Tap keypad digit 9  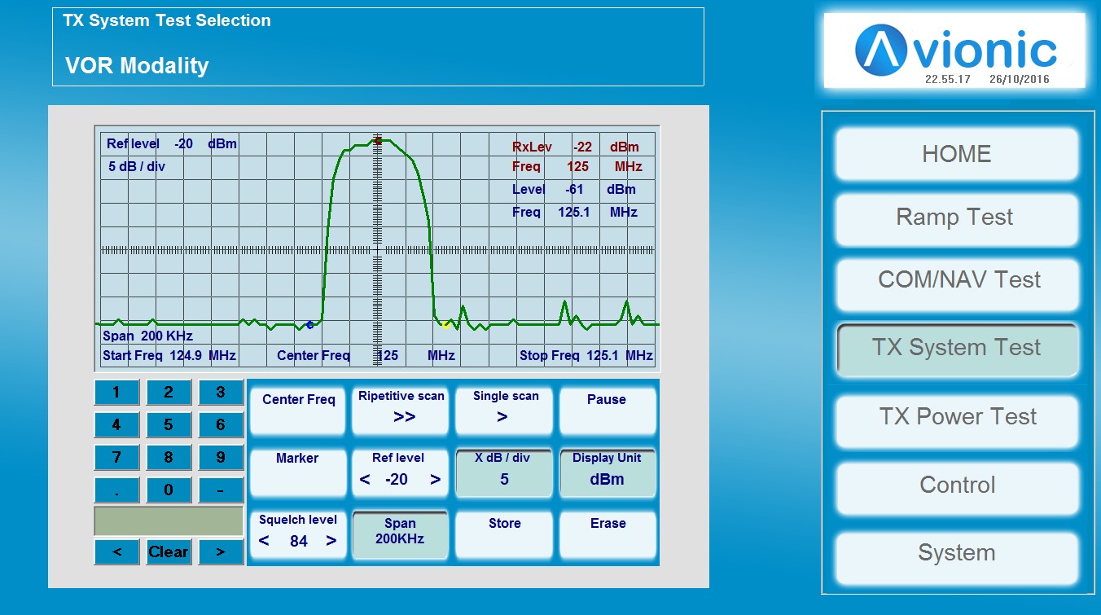coord(221,458)
